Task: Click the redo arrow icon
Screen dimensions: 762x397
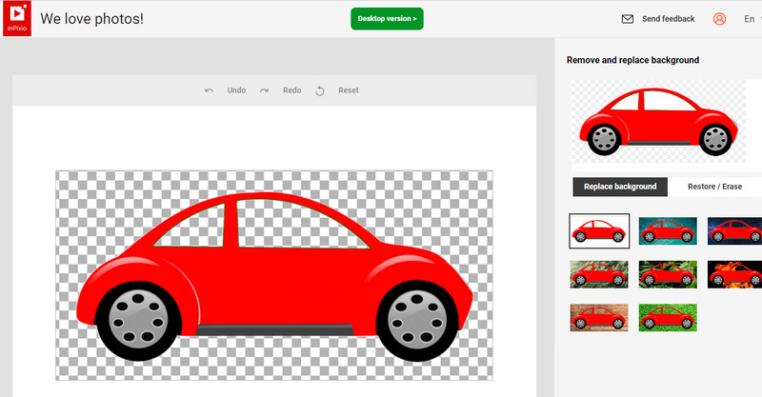Action: coord(264,90)
